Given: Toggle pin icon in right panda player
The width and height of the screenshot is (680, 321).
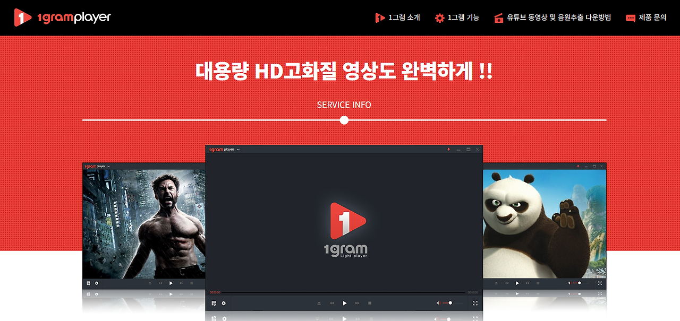Looking at the screenshot, I should (579, 166).
